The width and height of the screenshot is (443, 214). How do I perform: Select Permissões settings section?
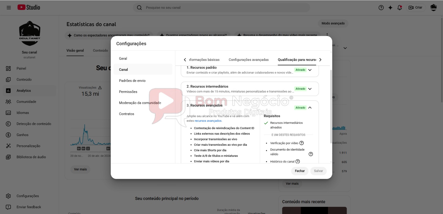click(x=143, y=92)
